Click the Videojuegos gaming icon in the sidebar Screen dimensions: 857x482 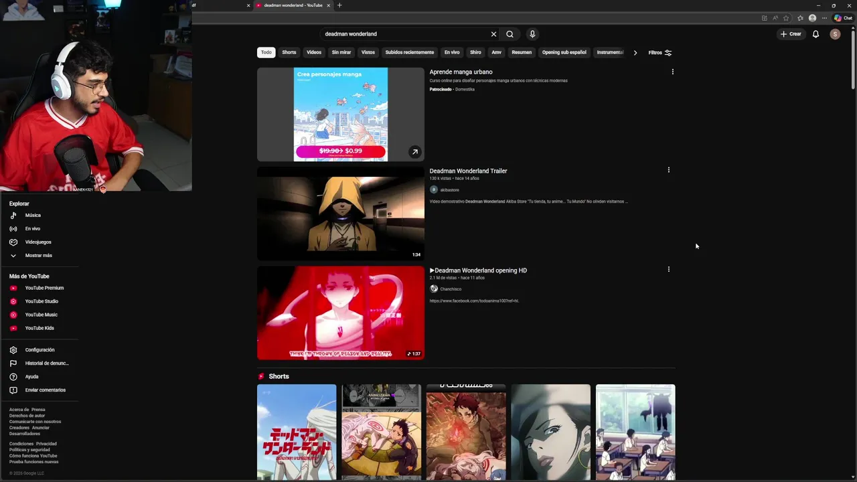(x=13, y=242)
